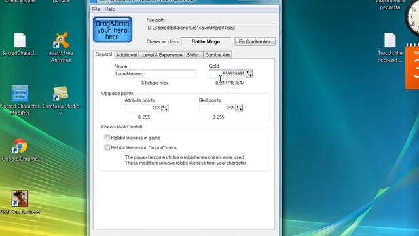Launch the Google Chrome desktop shortcut
Viewport: 419px width, 236px height.
(x=20, y=150)
